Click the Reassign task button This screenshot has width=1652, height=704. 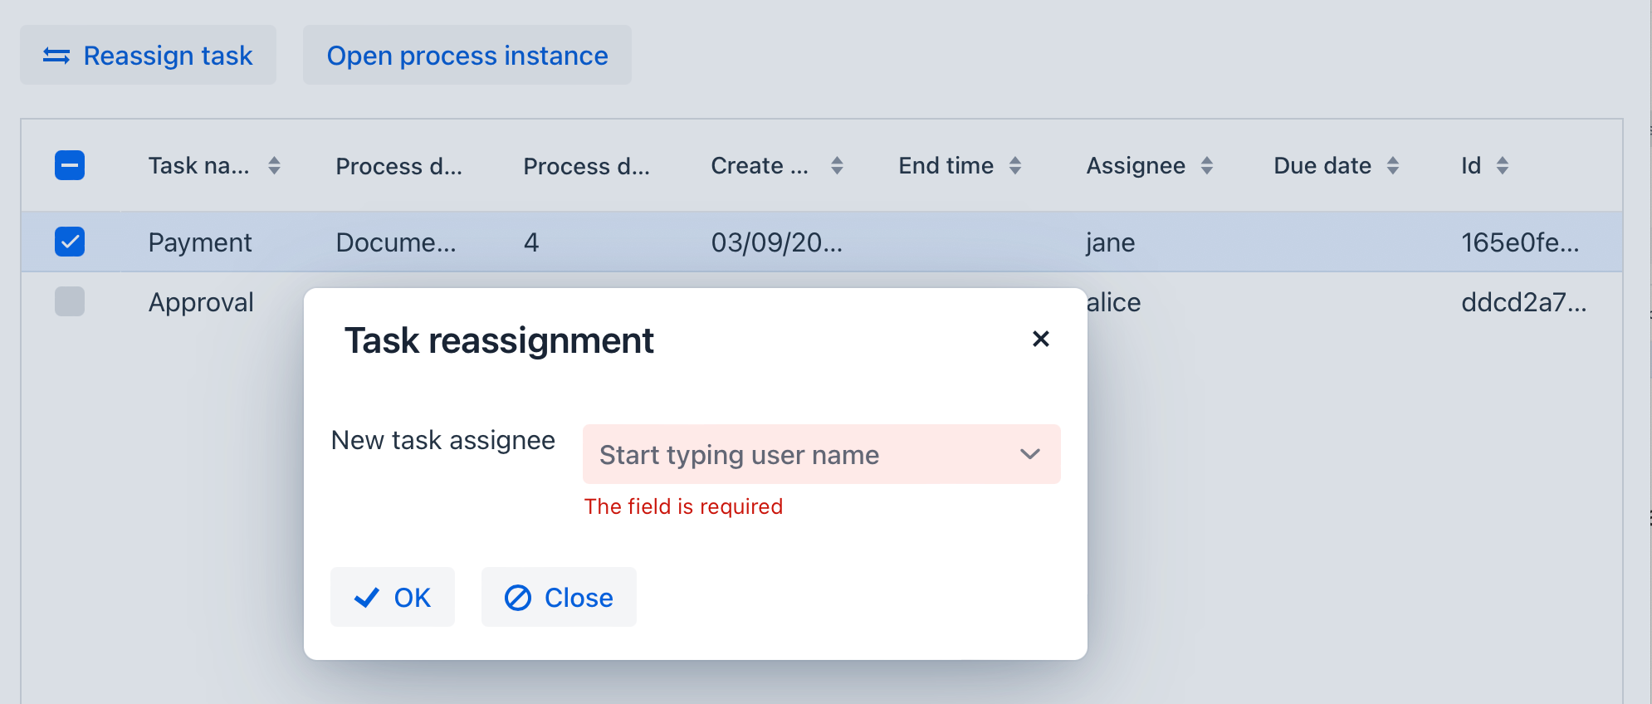coord(148,56)
